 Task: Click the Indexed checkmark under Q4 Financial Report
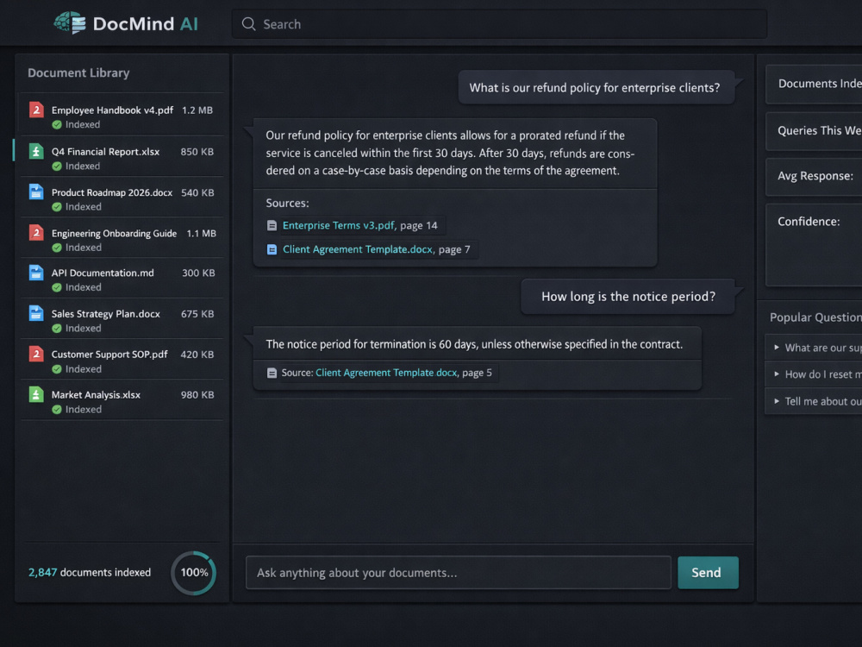point(57,166)
